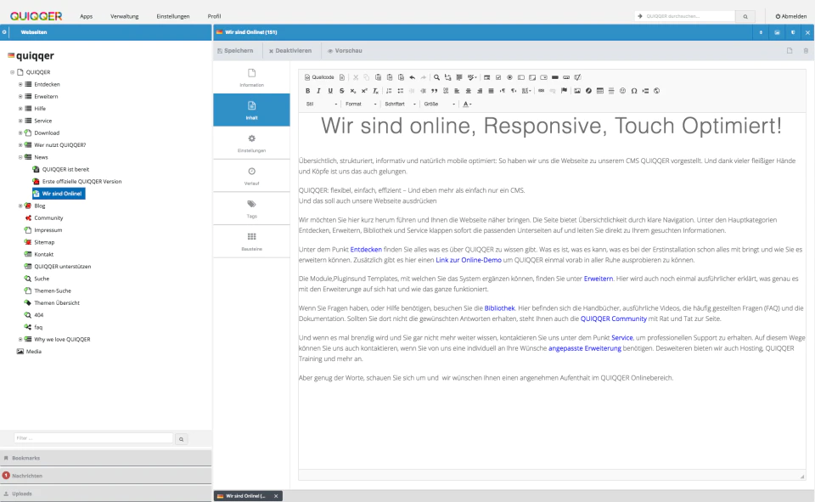The height and width of the screenshot is (502, 815).
Task: Open the Bookmarks panel
Action: click(105, 458)
